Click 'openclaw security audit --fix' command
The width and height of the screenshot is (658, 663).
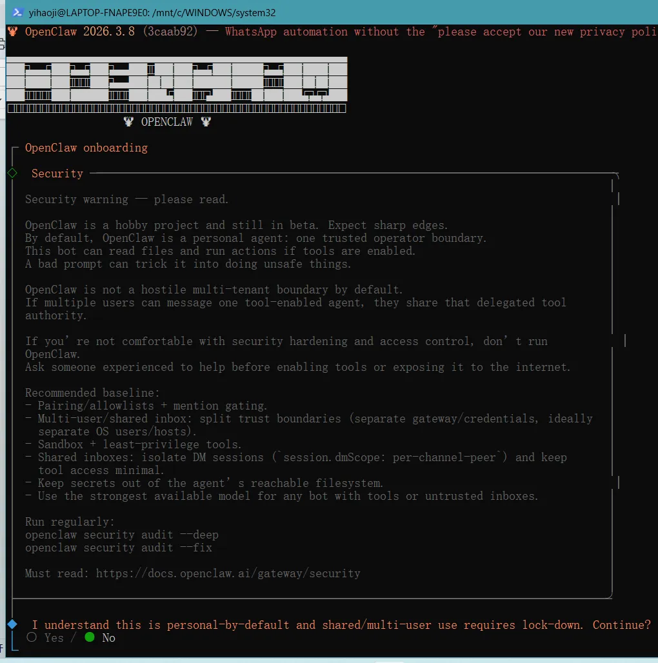coord(119,548)
